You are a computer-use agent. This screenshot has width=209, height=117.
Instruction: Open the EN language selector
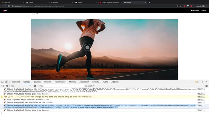pyautogui.click(x=5, y=11)
